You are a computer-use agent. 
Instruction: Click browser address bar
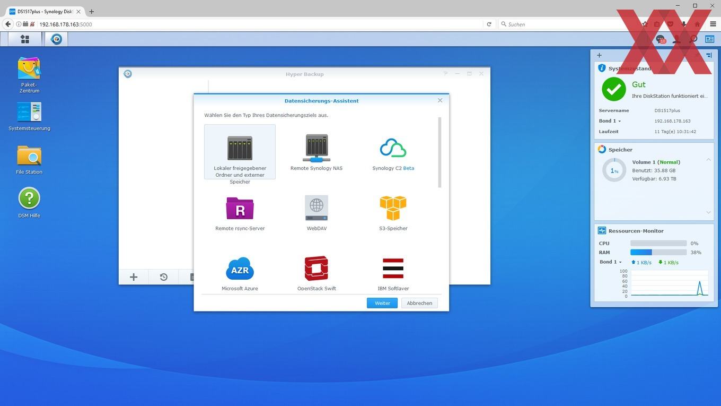260,24
